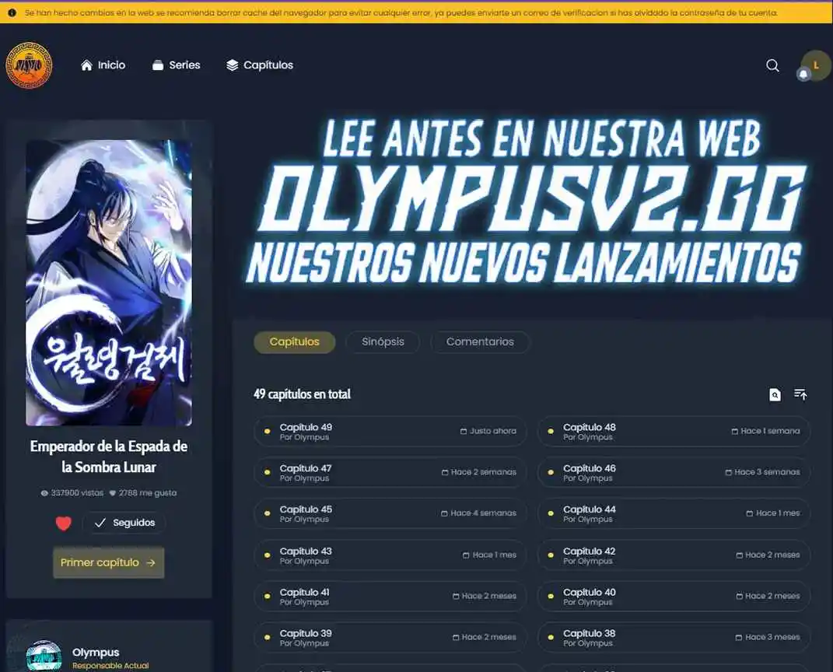Open Capítulo 39
The image size is (833, 672).
pyautogui.click(x=390, y=637)
